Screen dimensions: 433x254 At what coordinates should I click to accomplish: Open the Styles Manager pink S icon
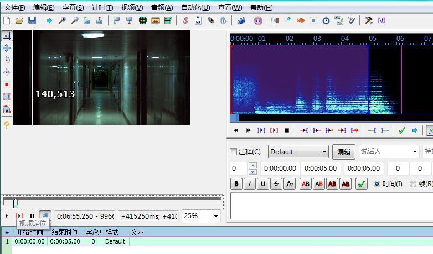coord(185,20)
